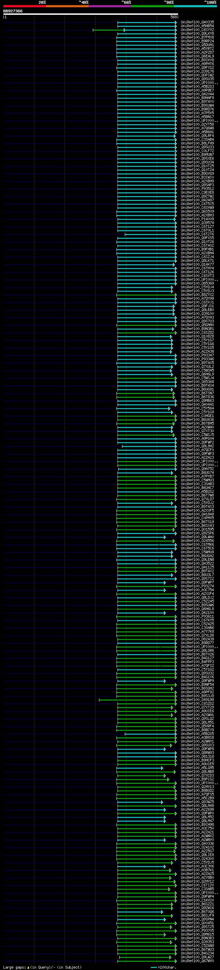Click the =100char. scale legend
The height and width of the screenshot is (970, 220).
164,967
